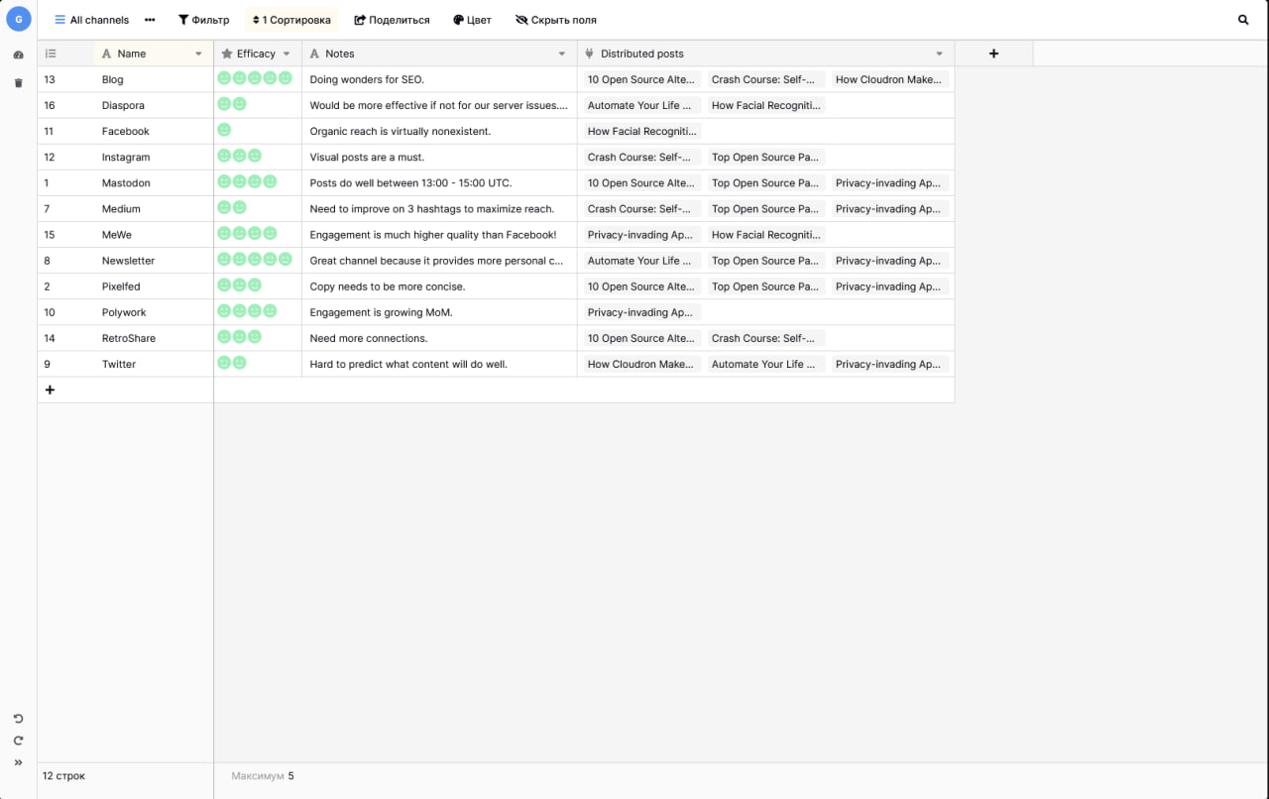Open the search magnifier icon
Image resolution: width=1269 pixels, height=799 pixels.
[x=1243, y=20]
